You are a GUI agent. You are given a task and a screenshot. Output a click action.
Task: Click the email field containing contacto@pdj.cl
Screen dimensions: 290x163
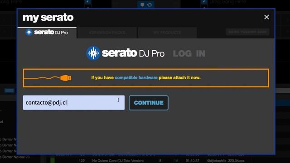coord(73,103)
